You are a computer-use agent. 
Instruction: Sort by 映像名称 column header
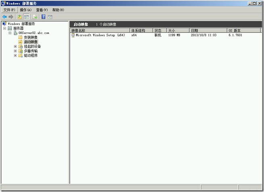pyautogui.click(x=100, y=30)
